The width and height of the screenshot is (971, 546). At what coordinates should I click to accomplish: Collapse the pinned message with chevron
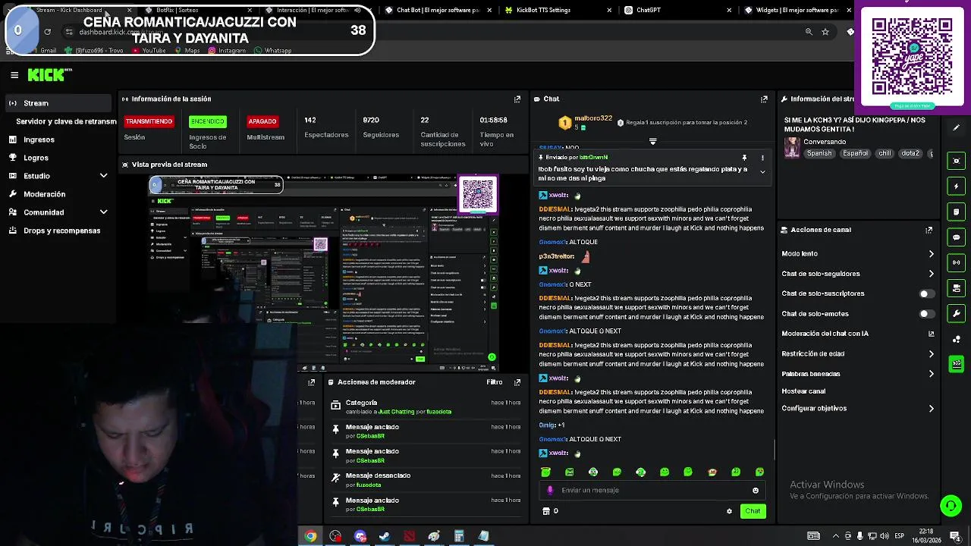coord(762,172)
